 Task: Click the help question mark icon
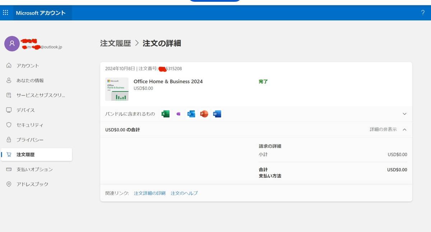tap(423, 13)
